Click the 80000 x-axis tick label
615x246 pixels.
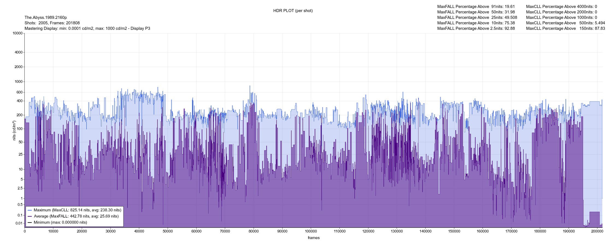[x=254, y=231]
